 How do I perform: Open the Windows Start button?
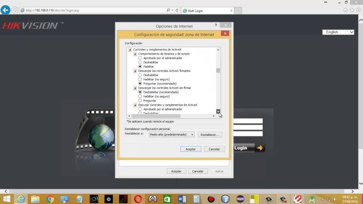point(6,199)
